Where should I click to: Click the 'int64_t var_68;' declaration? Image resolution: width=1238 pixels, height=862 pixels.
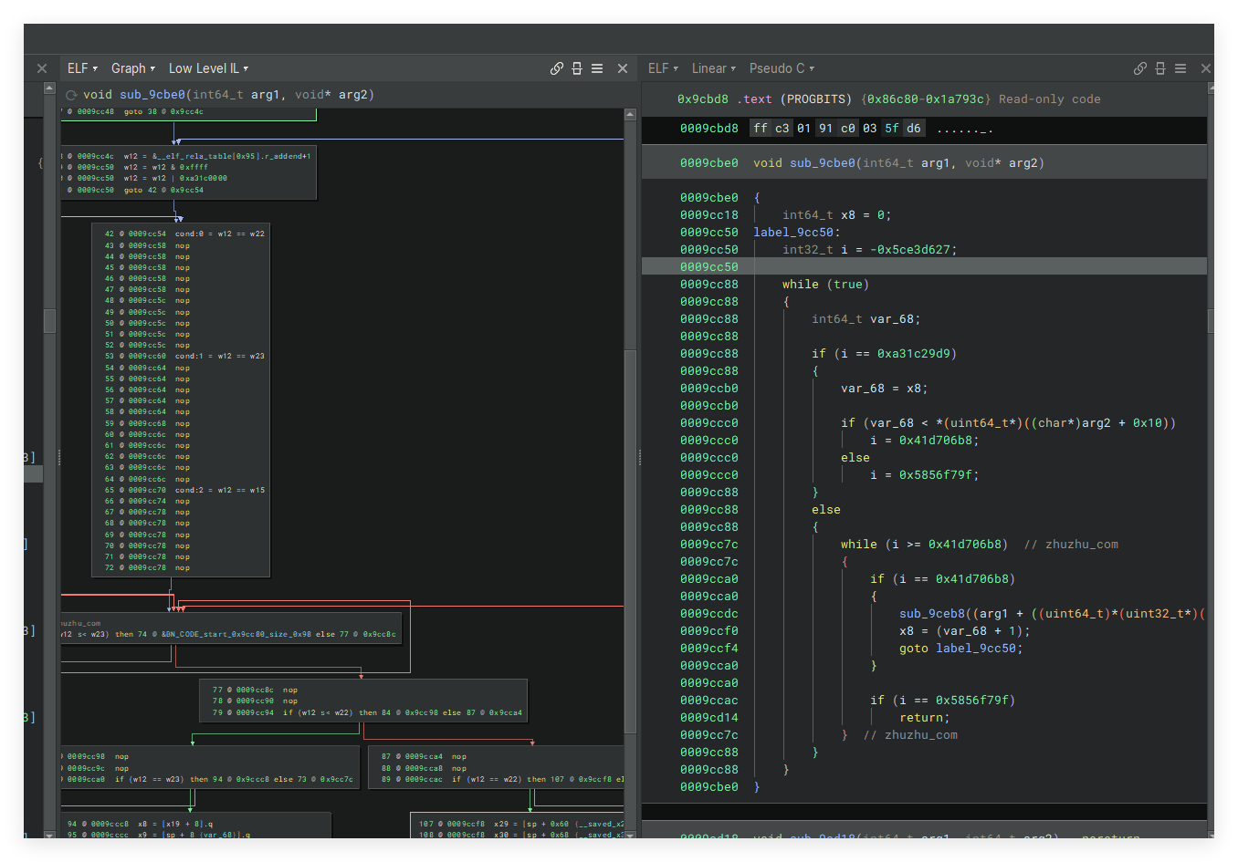866,319
